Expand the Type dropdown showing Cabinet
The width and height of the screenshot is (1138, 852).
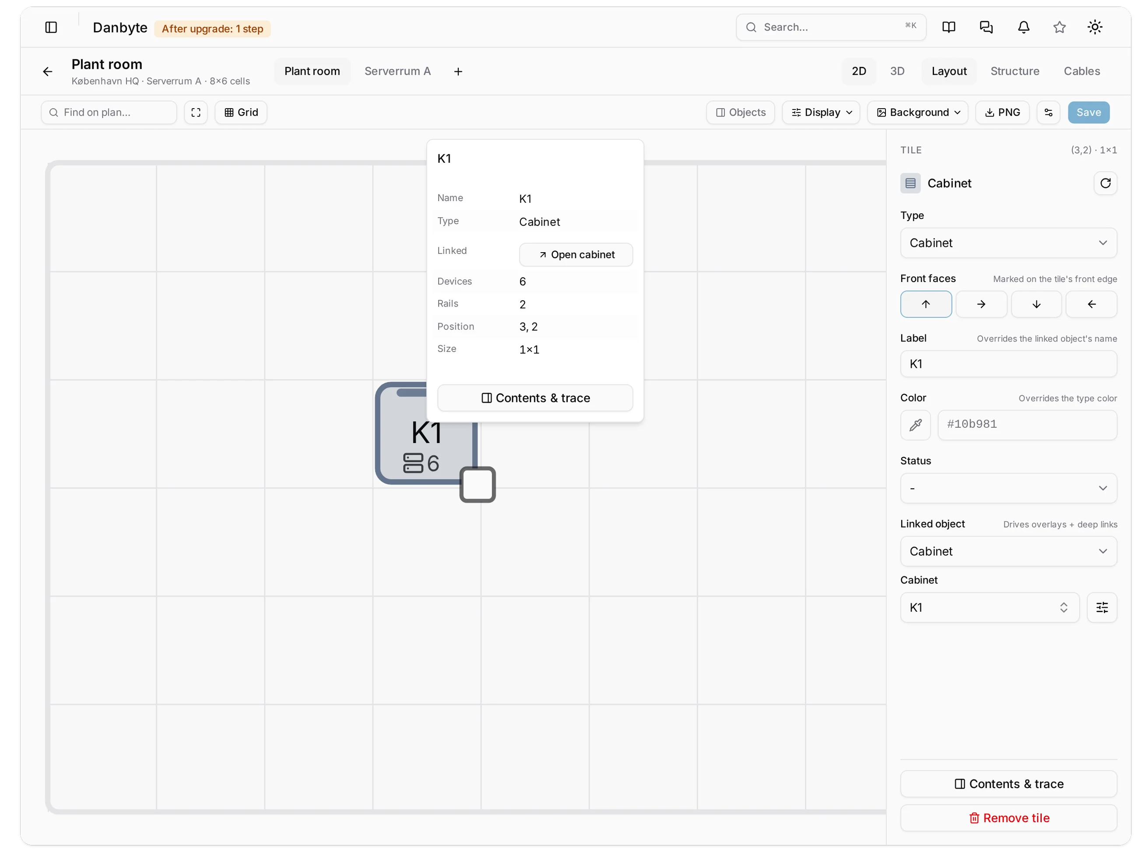[x=1008, y=243]
